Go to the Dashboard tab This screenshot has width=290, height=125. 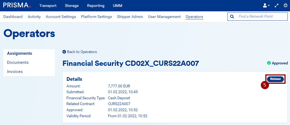13,17
